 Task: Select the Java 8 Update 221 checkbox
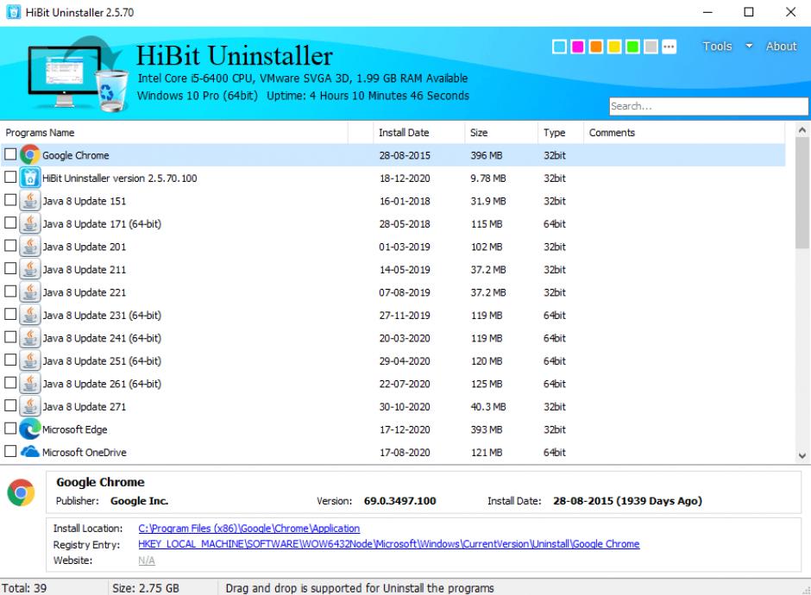coord(10,291)
